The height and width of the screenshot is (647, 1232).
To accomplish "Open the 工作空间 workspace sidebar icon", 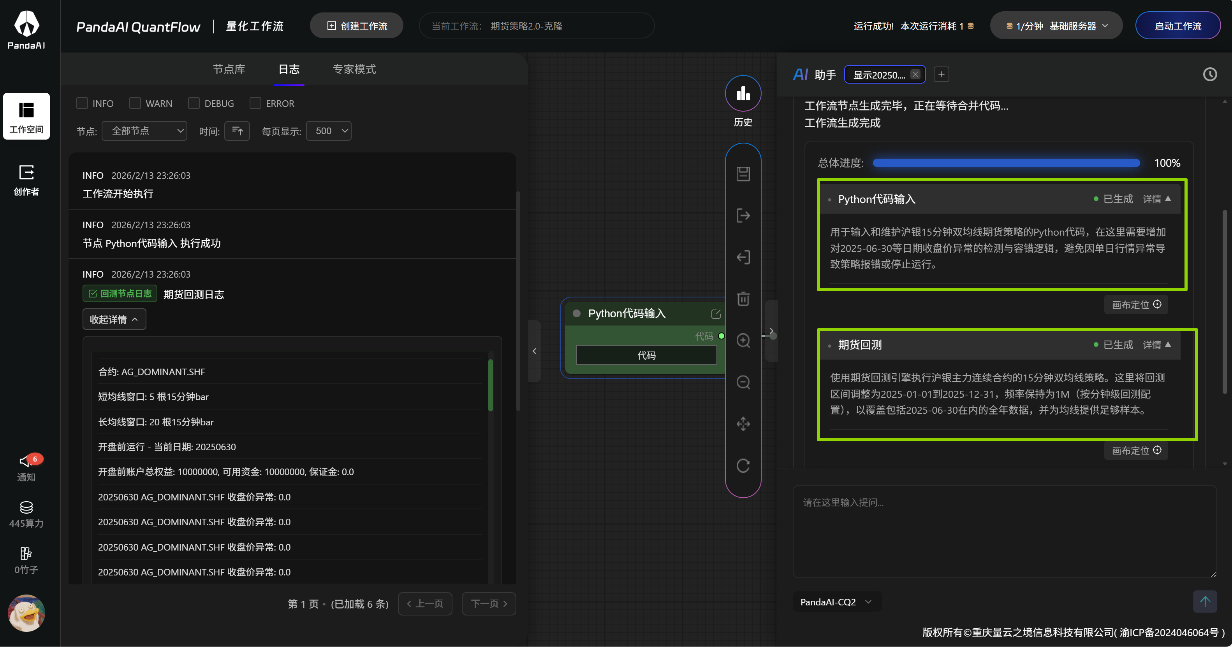I will tap(26, 116).
